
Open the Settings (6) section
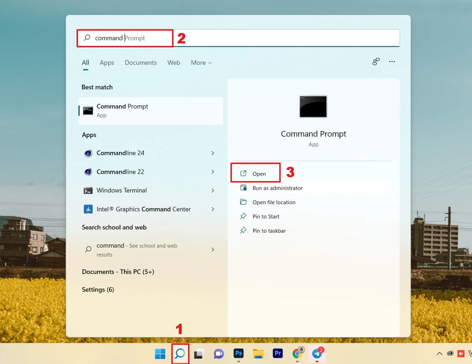(x=98, y=290)
